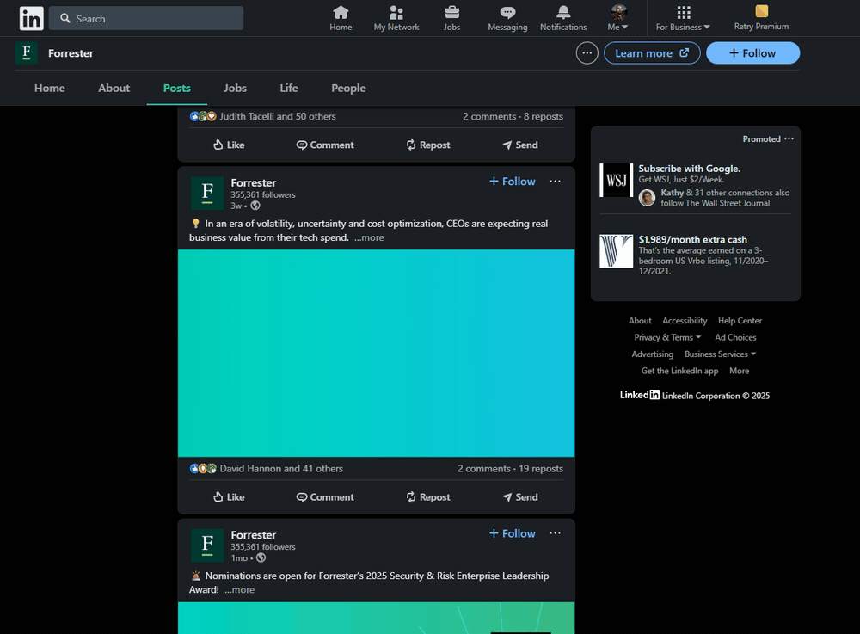The height and width of the screenshot is (634, 860).
Task: Open the Messaging nav icon
Action: [507, 18]
